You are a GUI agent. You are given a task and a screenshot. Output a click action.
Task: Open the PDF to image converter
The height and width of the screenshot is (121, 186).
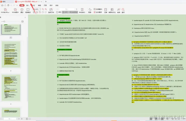click(x=15, y=11)
